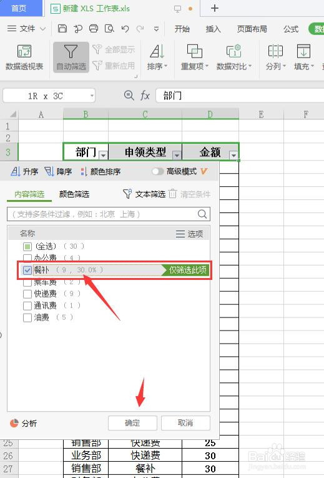Open the 部门 column filter dropdown

(103, 155)
